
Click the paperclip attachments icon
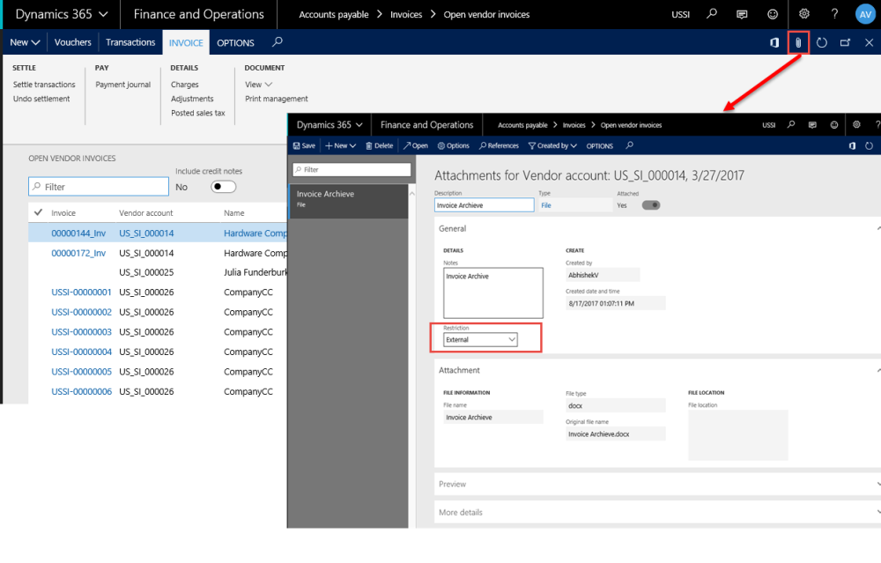pyautogui.click(x=797, y=42)
